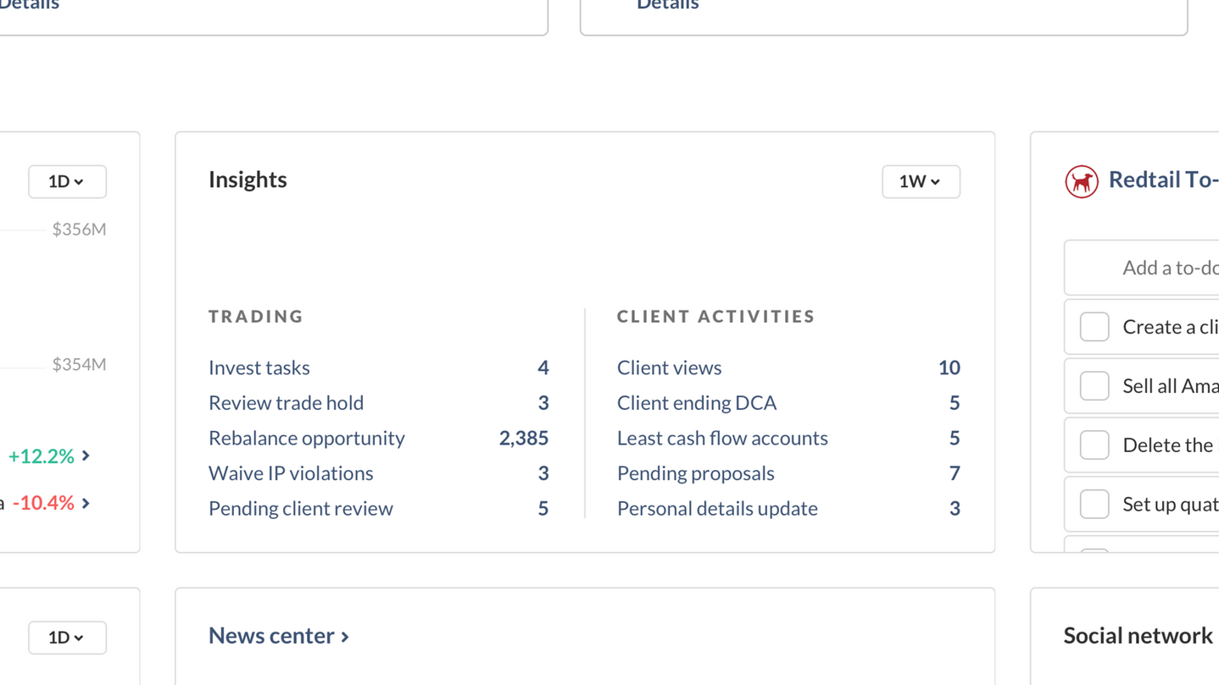Click the arrow next to -10.4%

pyautogui.click(x=86, y=503)
